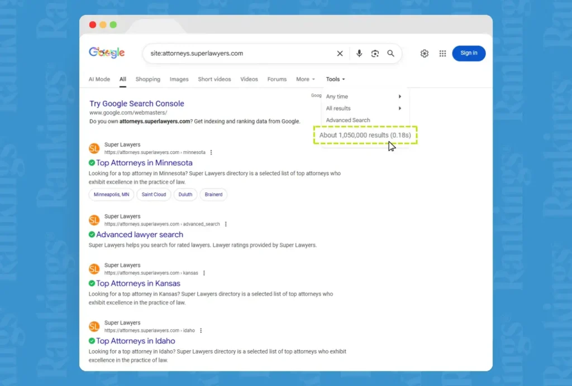Image resolution: width=572 pixels, height=386 pixels.
Task: Click Super Lawyers favicon for Minnesota result
Action: click(94, 148)
